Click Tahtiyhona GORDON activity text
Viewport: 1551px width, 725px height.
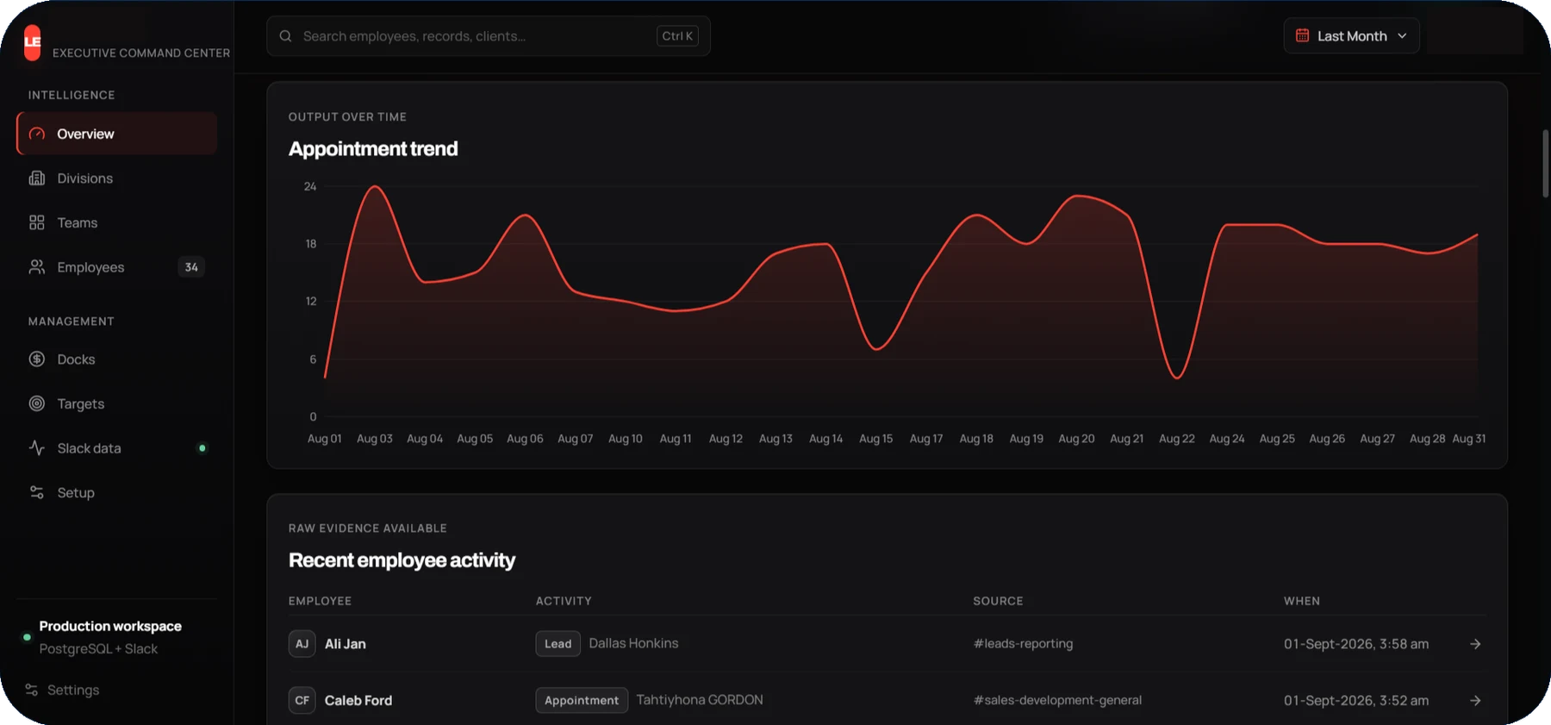700,700
